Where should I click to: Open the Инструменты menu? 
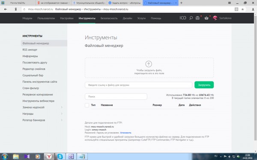(87, 18)
